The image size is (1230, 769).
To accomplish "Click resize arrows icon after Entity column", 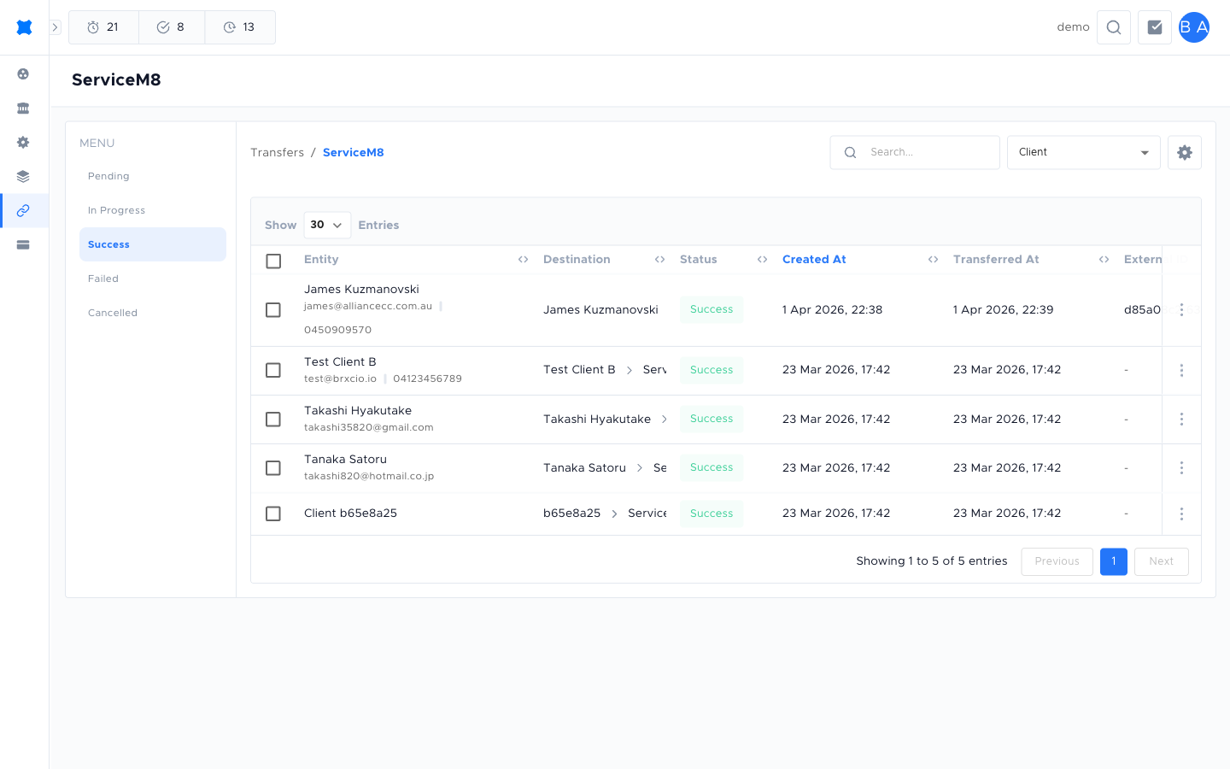I will tap(523, 260).
